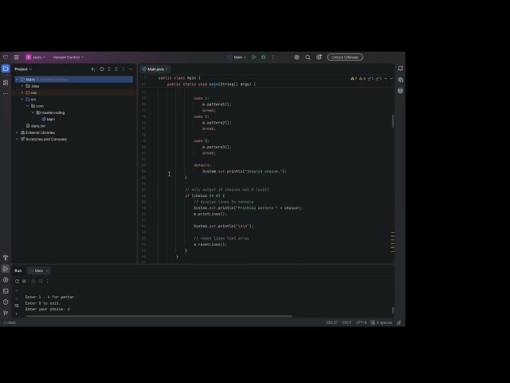The image size is (510, 383).
Task: Expand the .idea folder
Action: click(x=22, y=86)
